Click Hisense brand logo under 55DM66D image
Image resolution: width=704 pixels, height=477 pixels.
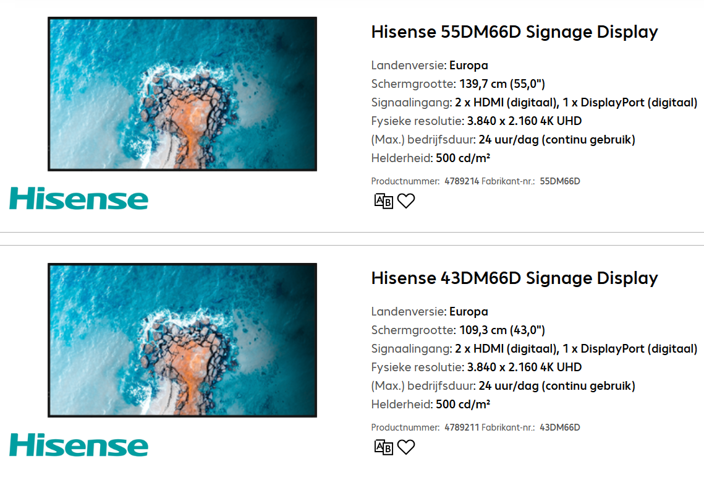pos(78,199)
